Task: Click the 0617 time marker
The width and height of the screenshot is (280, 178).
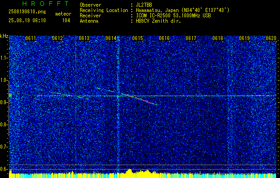Action: (x=191, y=38)
